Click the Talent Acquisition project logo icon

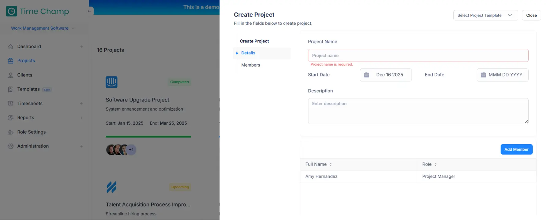pyautogui.click(x=111, y=187)
